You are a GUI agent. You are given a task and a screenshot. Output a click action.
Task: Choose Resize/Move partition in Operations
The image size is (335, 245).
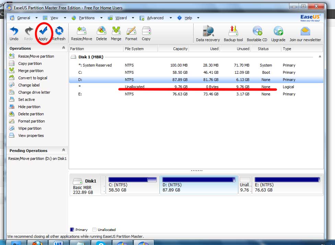point(32,56)
